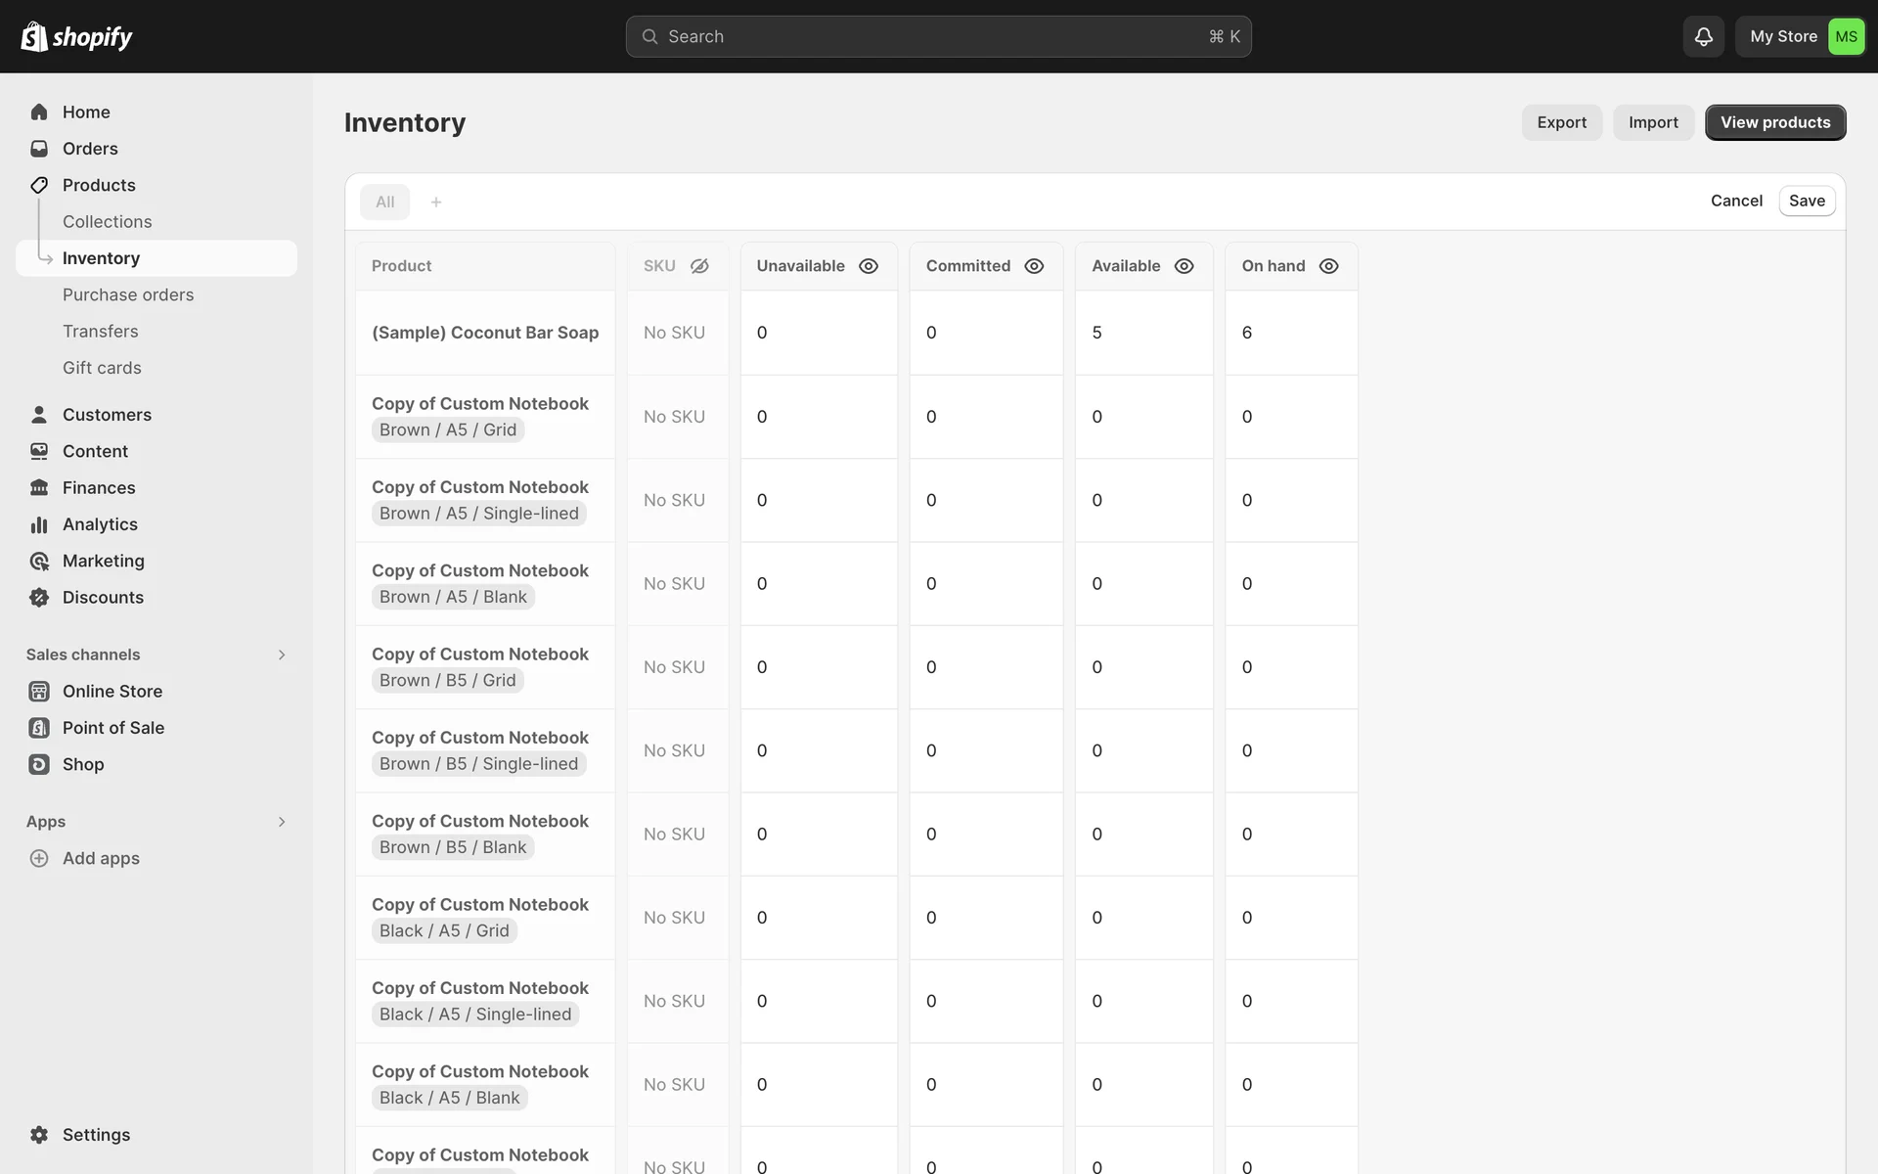
Task: Show the hidden SKU column
Action: pos(699,266)
